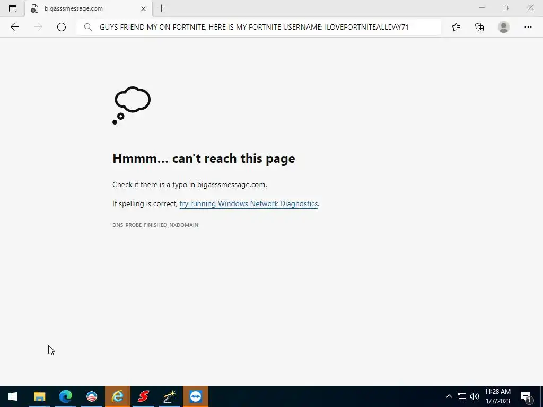Open Settings and more ellipsis menu
The width and height of the screenshot is (543, 407).
[x=528, y=27]
